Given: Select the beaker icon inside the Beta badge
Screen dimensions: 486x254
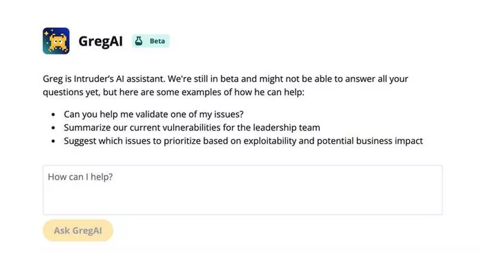Looking at the screenshot, I should [x=139, y=41].
